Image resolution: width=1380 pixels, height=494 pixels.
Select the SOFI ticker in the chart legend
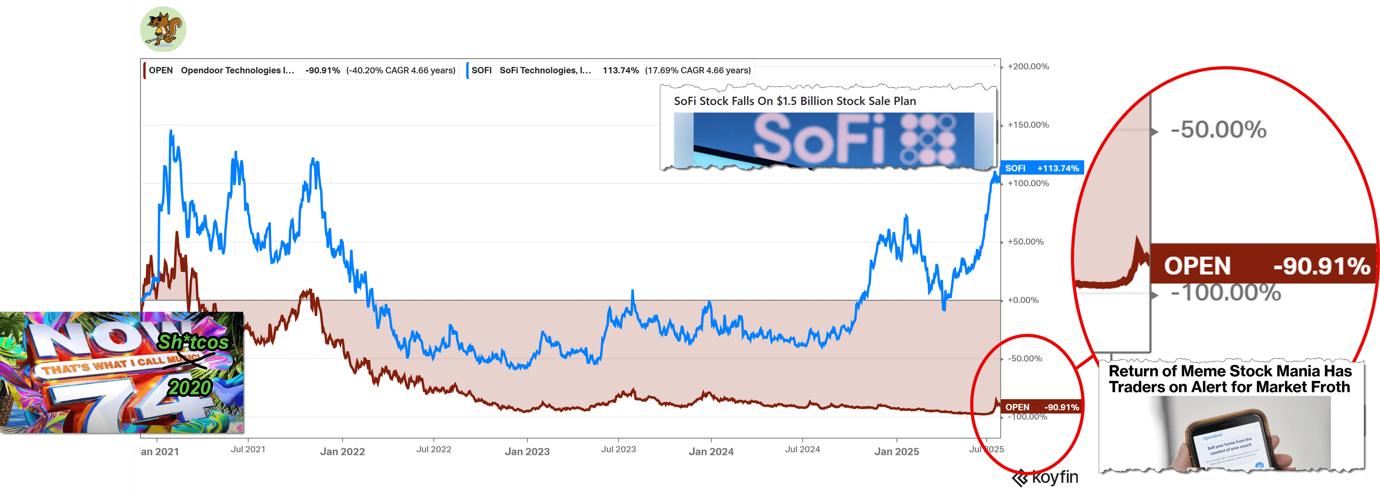481,71
